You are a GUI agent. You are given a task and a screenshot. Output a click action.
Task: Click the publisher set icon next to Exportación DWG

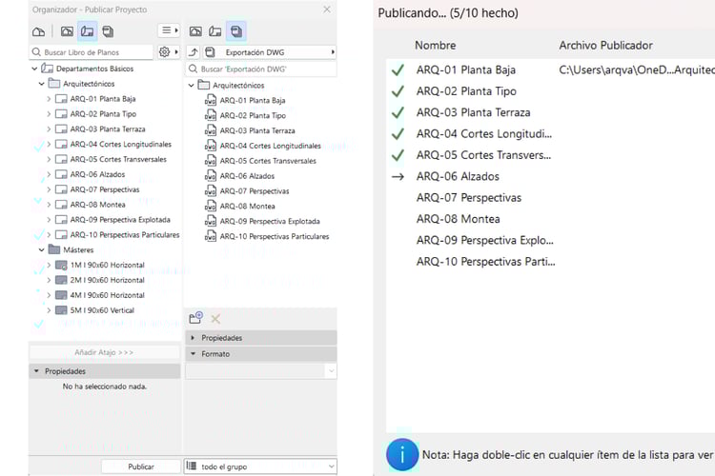(x=211, y=52)
